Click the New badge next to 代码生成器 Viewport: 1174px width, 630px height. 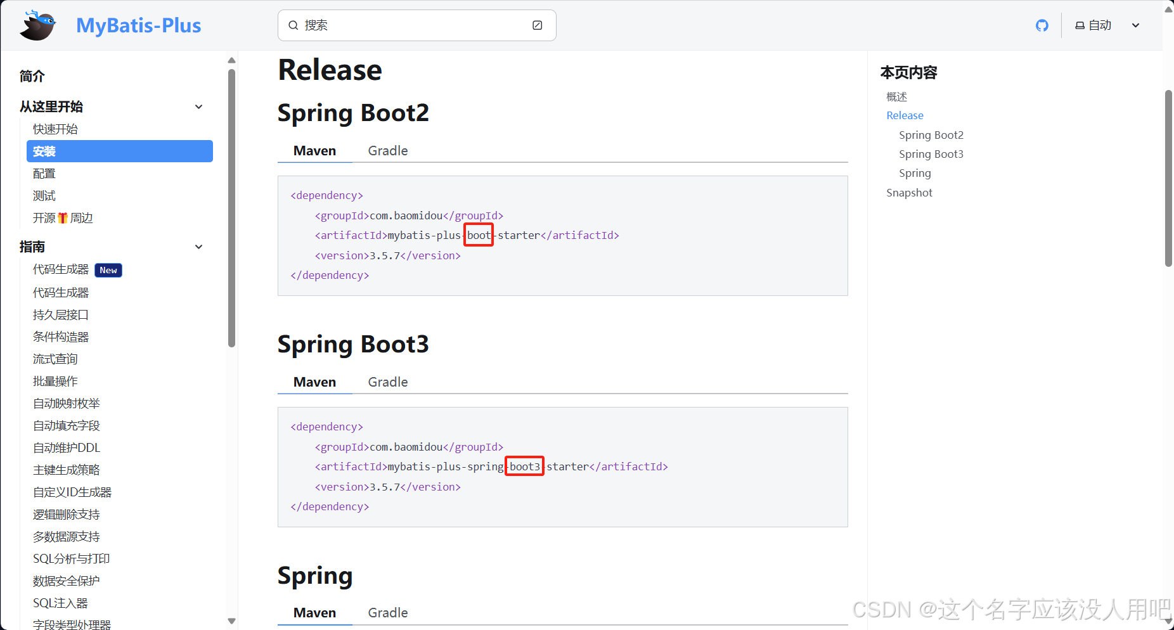click(x=108, y=269)
